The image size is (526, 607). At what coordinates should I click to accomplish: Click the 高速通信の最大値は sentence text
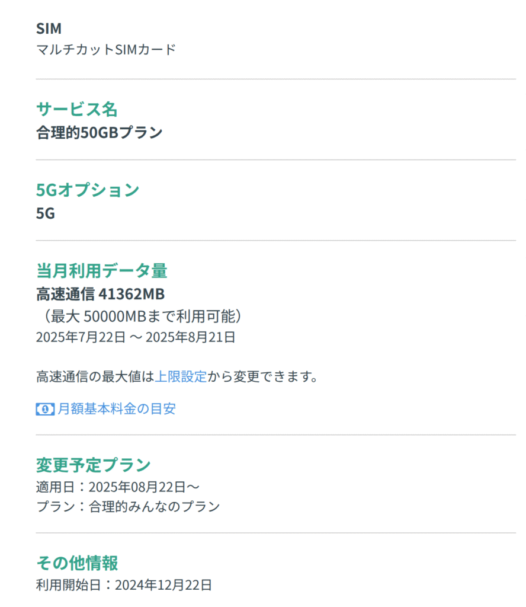[x=95, y=376]
